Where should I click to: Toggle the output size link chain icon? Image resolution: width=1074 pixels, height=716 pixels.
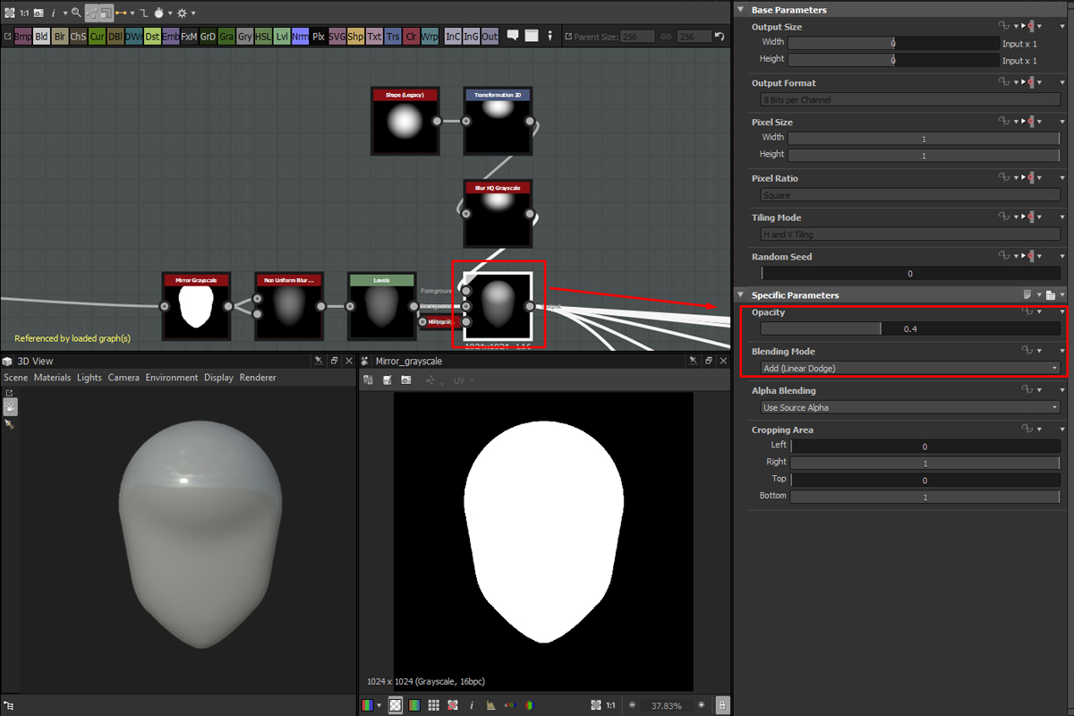tap(666, 37)
